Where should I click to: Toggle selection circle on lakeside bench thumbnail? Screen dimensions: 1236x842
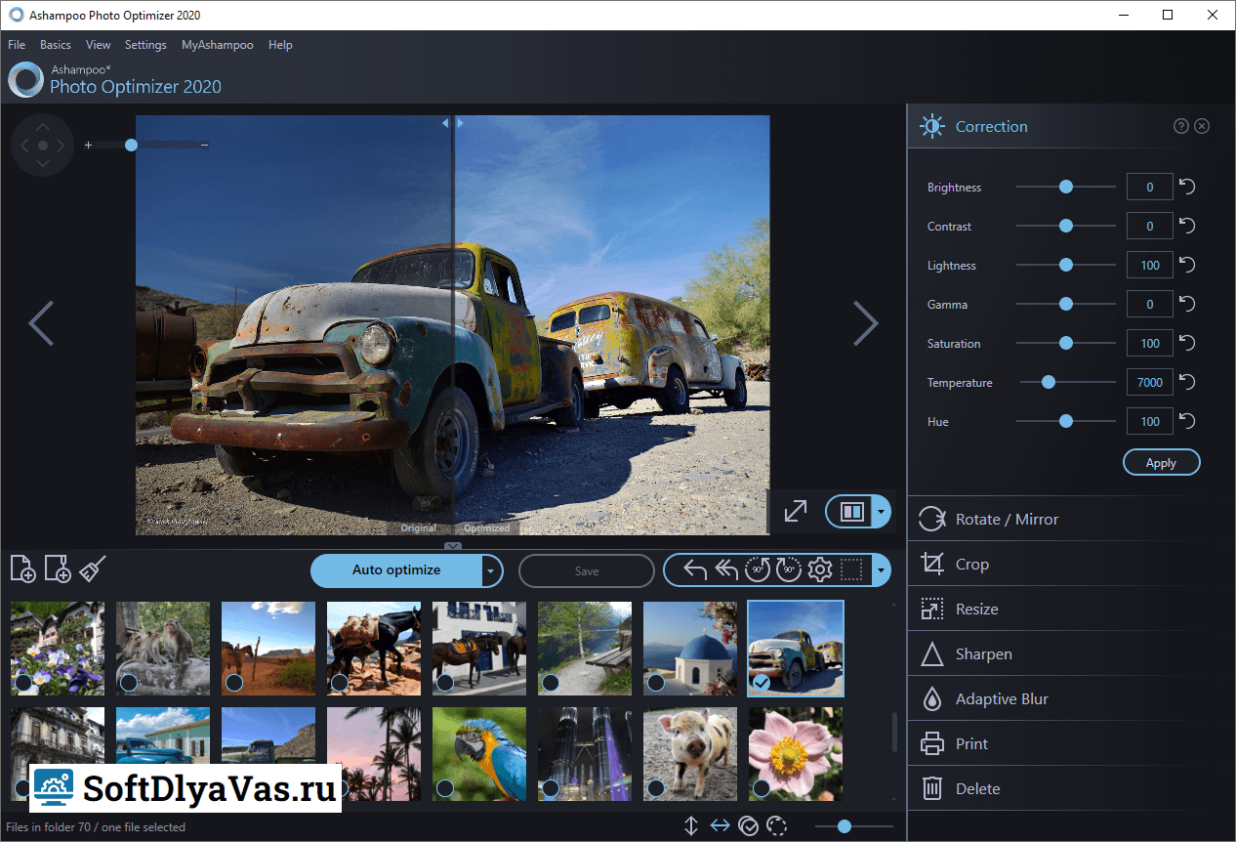pos(550,682)
